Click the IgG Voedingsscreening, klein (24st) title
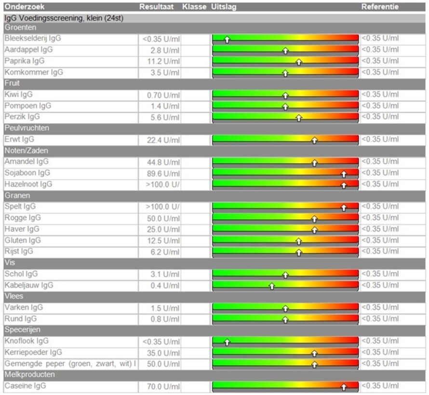This screenshot has width=429, height=395. 60,17
